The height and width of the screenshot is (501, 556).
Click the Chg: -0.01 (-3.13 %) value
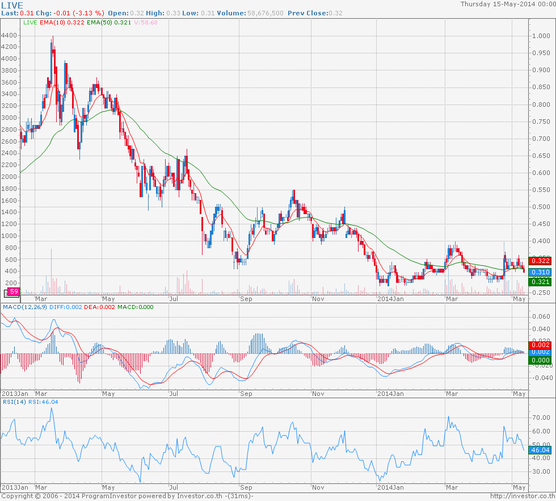70,13
